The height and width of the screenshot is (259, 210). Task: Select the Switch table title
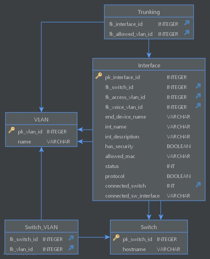click(x=149, y=226)
